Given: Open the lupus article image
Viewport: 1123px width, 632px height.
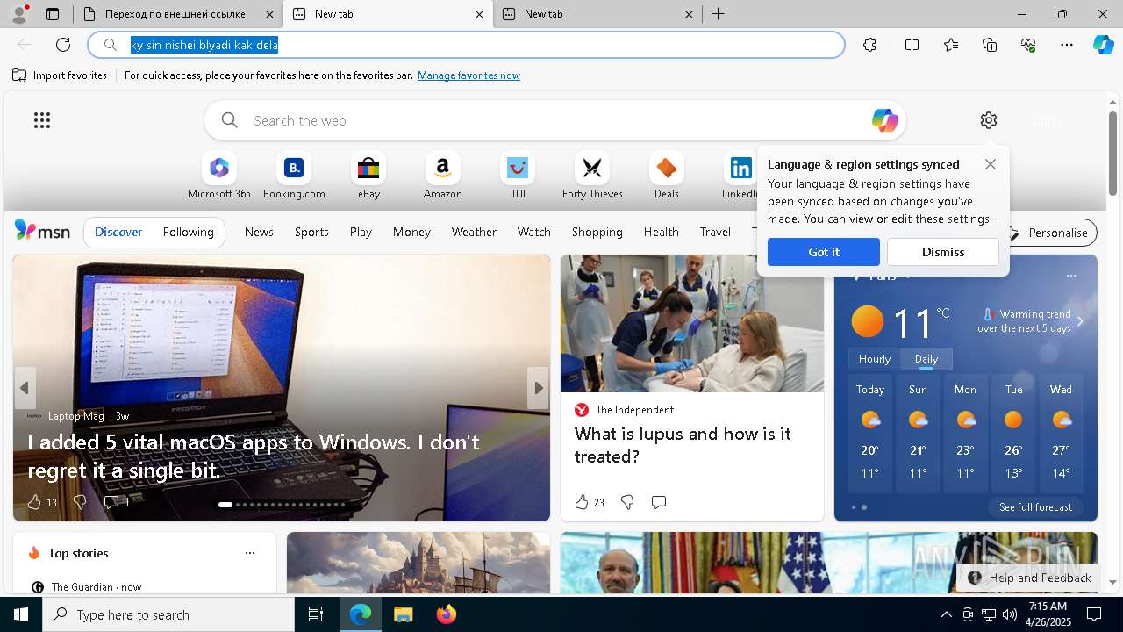Looking at the screenshot, I should [x=692, y=323].
